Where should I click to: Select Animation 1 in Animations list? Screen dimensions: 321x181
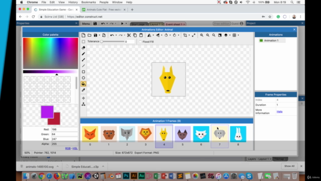tap(272, 40)
